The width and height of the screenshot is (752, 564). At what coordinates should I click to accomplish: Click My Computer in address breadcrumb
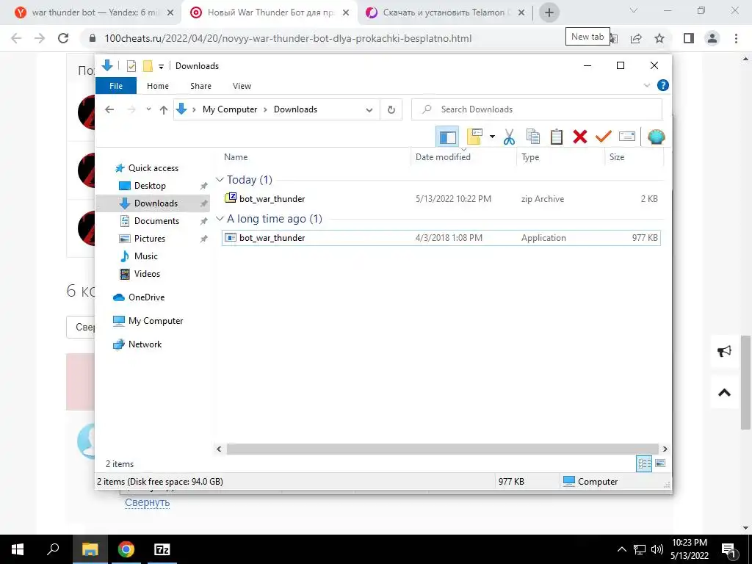click(x=230, y=109)
